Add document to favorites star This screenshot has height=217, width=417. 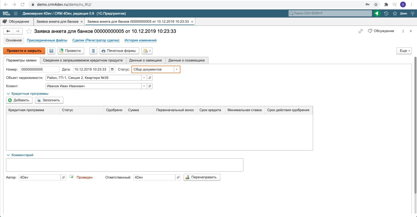[29, 31]
